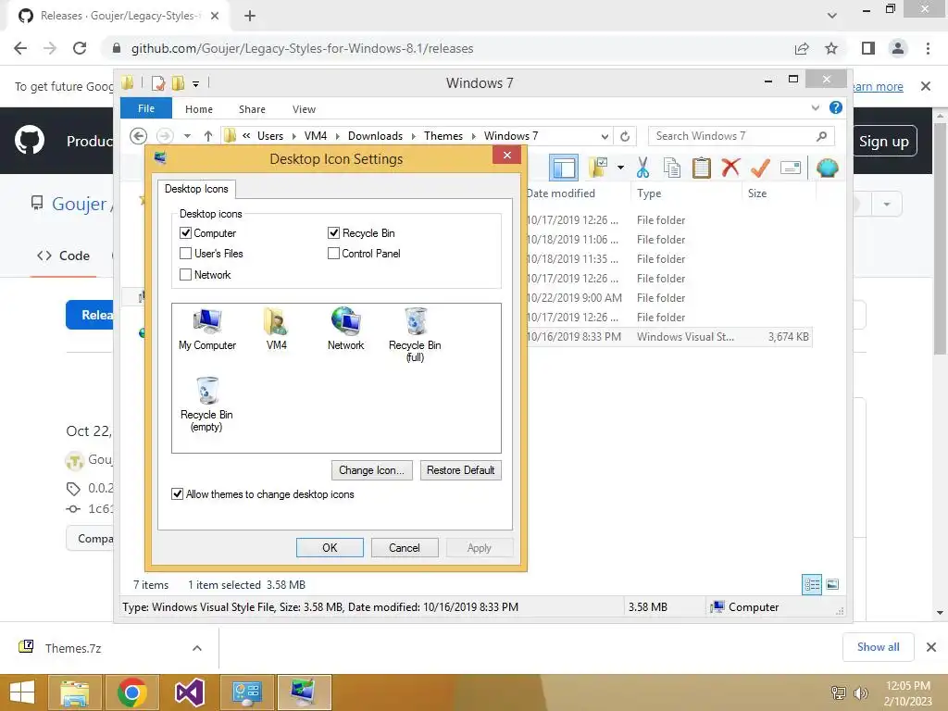Screen dimensions: 948x711
Task: Open the Home ribbon tab
Action: (199, 109)
